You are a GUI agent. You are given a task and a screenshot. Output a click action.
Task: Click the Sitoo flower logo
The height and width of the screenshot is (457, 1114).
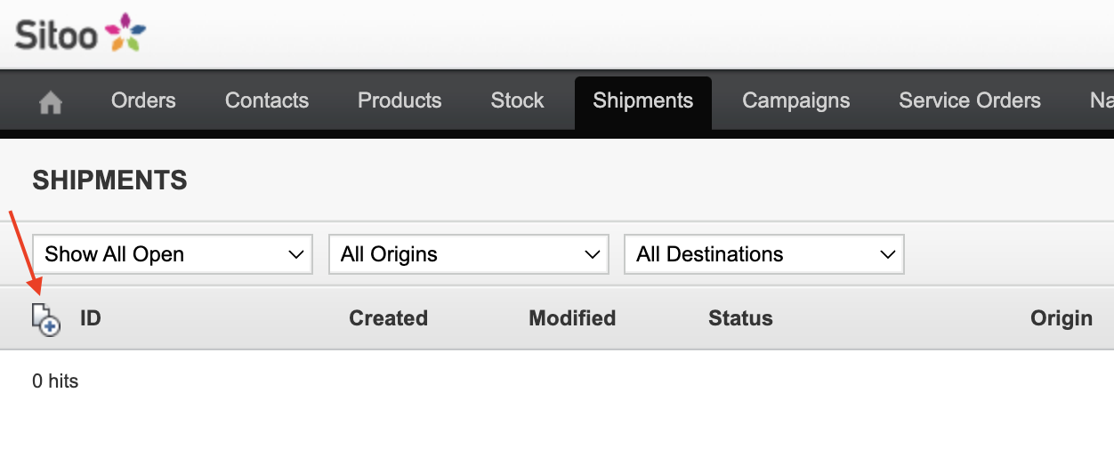(x=125, y=33)
